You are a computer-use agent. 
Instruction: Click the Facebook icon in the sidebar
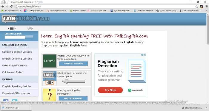coord(6,101)
